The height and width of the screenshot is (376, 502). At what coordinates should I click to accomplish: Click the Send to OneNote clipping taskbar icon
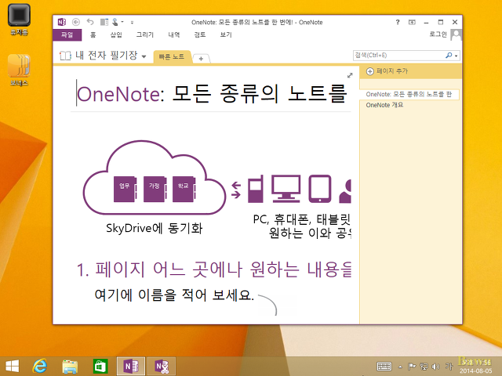click(x=161, y=367)
